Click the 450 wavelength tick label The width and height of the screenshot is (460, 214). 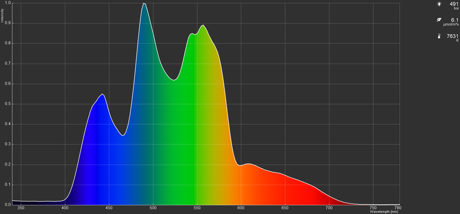pyautogui.click(x=109, y=208)
